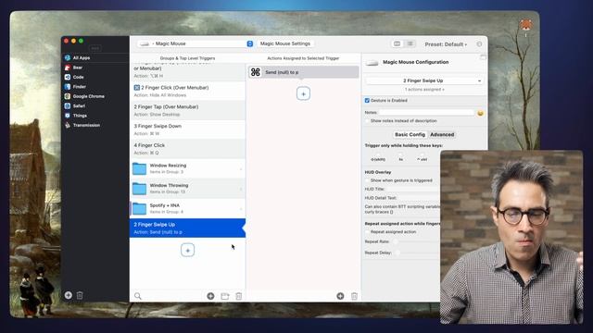Open the Spotify + IINA folder group

click(x=187, y=208)
